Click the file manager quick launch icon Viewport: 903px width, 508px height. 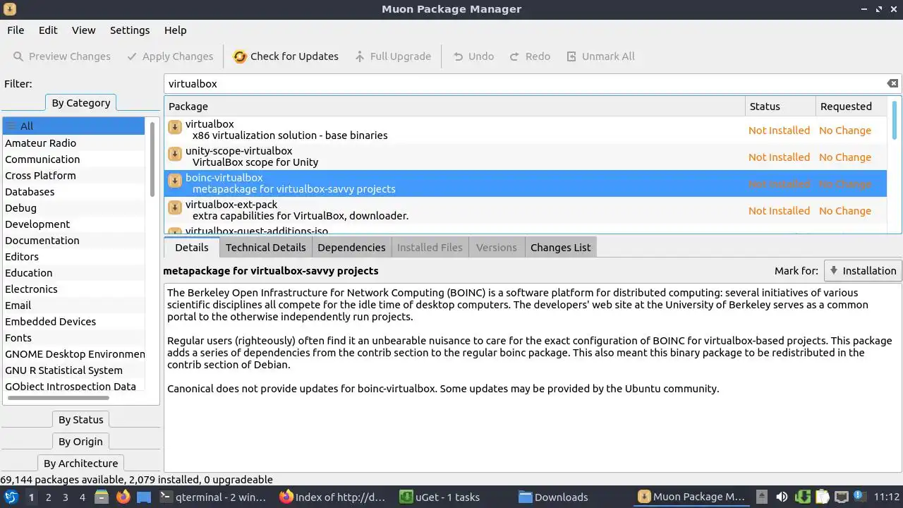pyautogui.click(x=102, y=497)
